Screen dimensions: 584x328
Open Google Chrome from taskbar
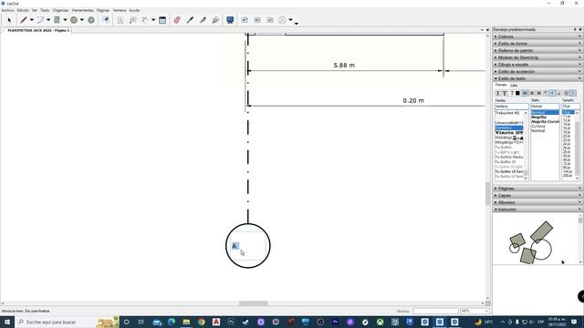tap(202, 322)
